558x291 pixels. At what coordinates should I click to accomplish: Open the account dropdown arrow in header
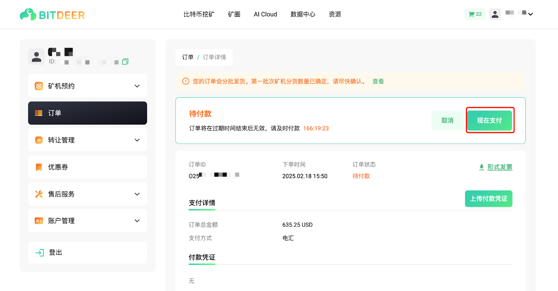(530, 14)
